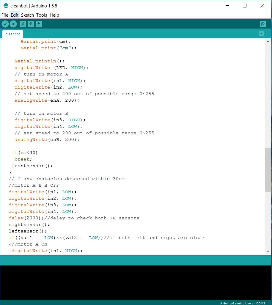This screenshot has height=305, width=272.
Task: Click comment '//motor A & B OFF'
Action: (x=34, y=185)
